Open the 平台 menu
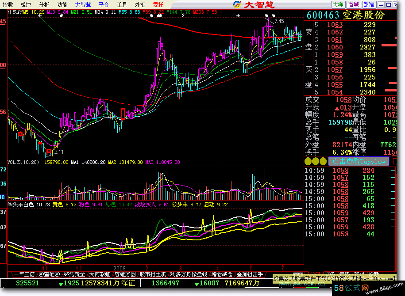The width and height of the screenshot is (405, 296). coord(104,5)
